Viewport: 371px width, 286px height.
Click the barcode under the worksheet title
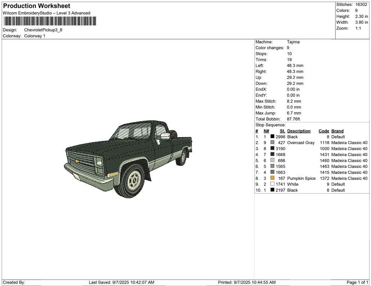pyautogui.click(x=49, y=21)
